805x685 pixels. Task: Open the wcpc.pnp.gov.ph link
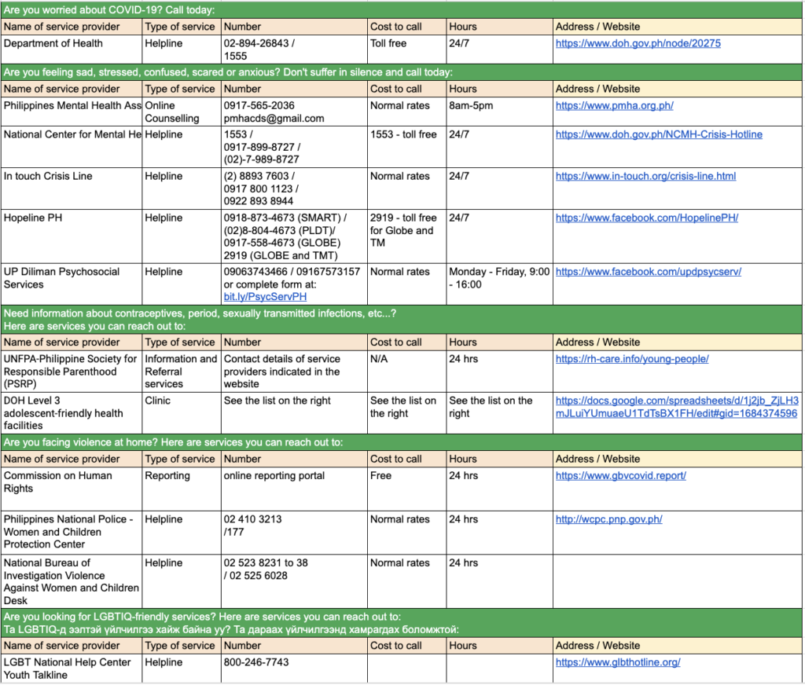point(608,519)
